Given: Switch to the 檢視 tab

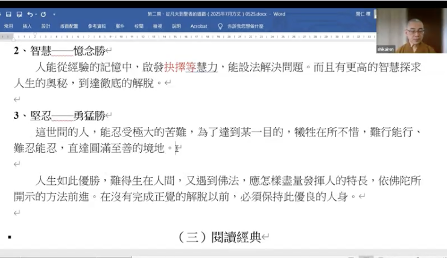Looking at the screenshot, I should pos(157,27).
